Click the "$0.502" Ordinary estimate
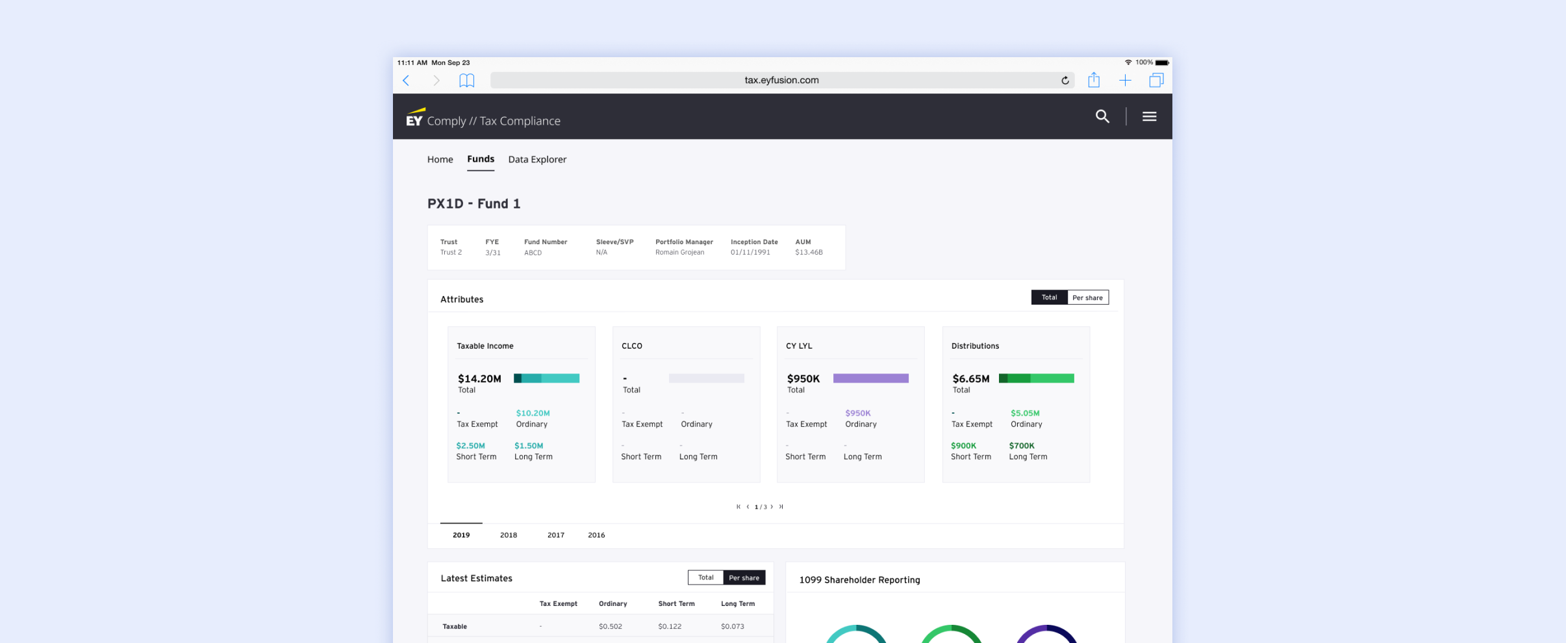 [x=611, y=627]
